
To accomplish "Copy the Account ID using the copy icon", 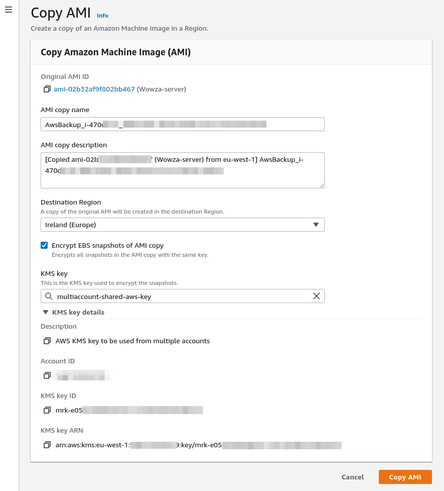I will pyautogui.click(x=47, y=375).
